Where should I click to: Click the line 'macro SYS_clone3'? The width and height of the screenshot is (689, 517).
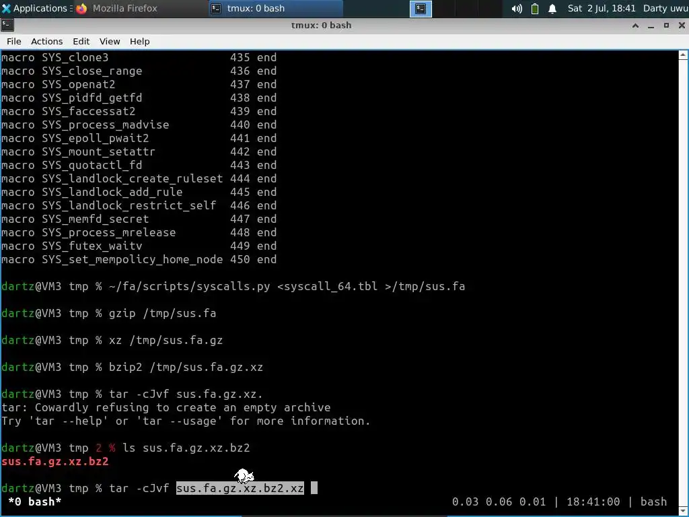click(139, 58)
